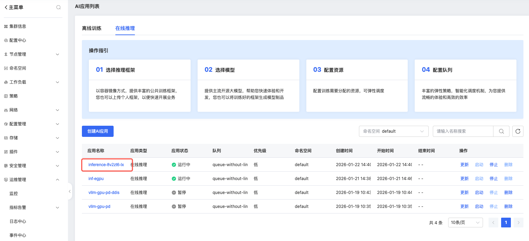529x241 pixels.
Task: Click the refresh icon beside search box
Action: (x=518, y=131)
